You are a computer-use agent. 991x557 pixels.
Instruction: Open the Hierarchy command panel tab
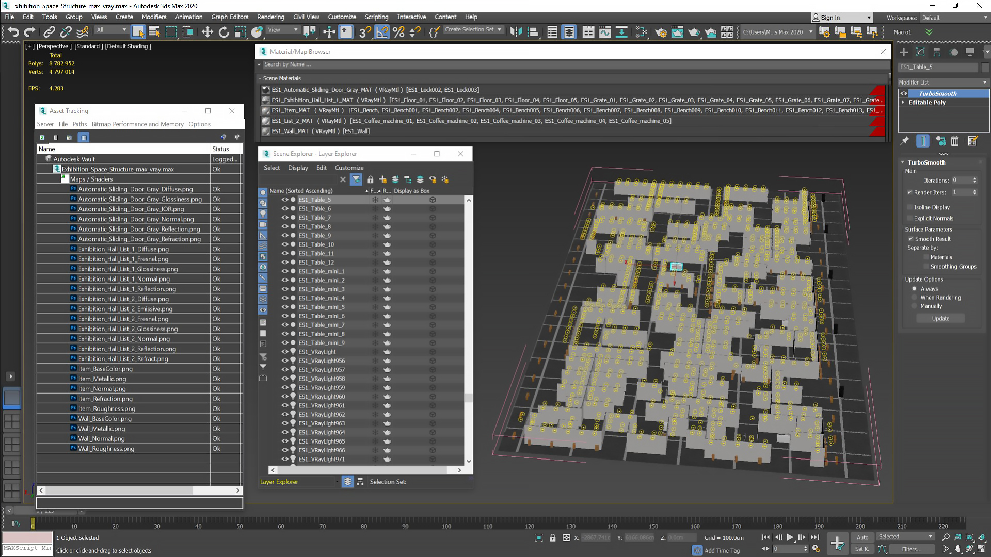tap(937, 52)
